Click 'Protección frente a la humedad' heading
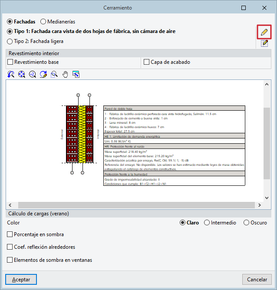 click(x=126, y=174)
